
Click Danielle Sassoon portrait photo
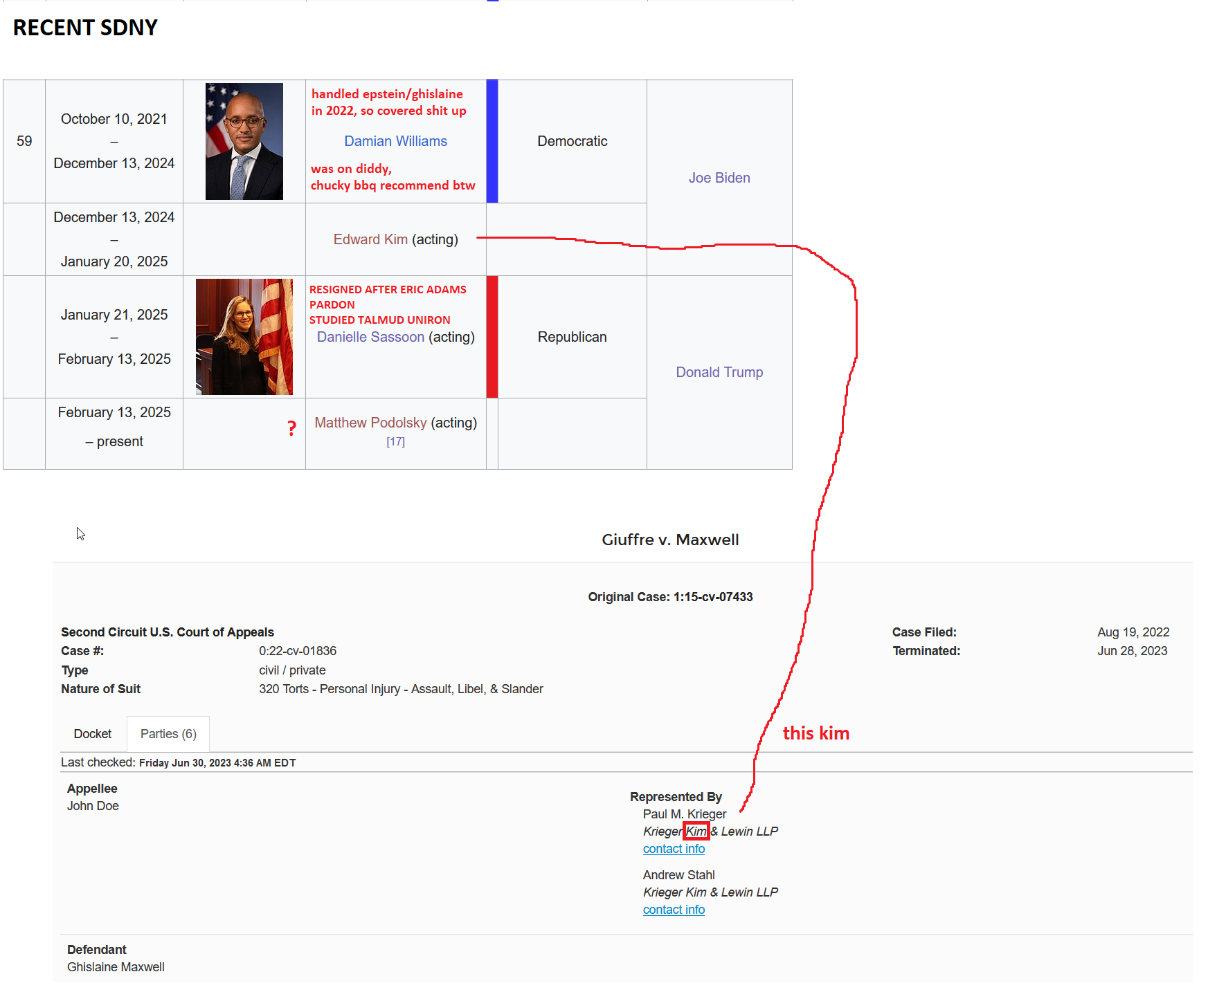244,337
